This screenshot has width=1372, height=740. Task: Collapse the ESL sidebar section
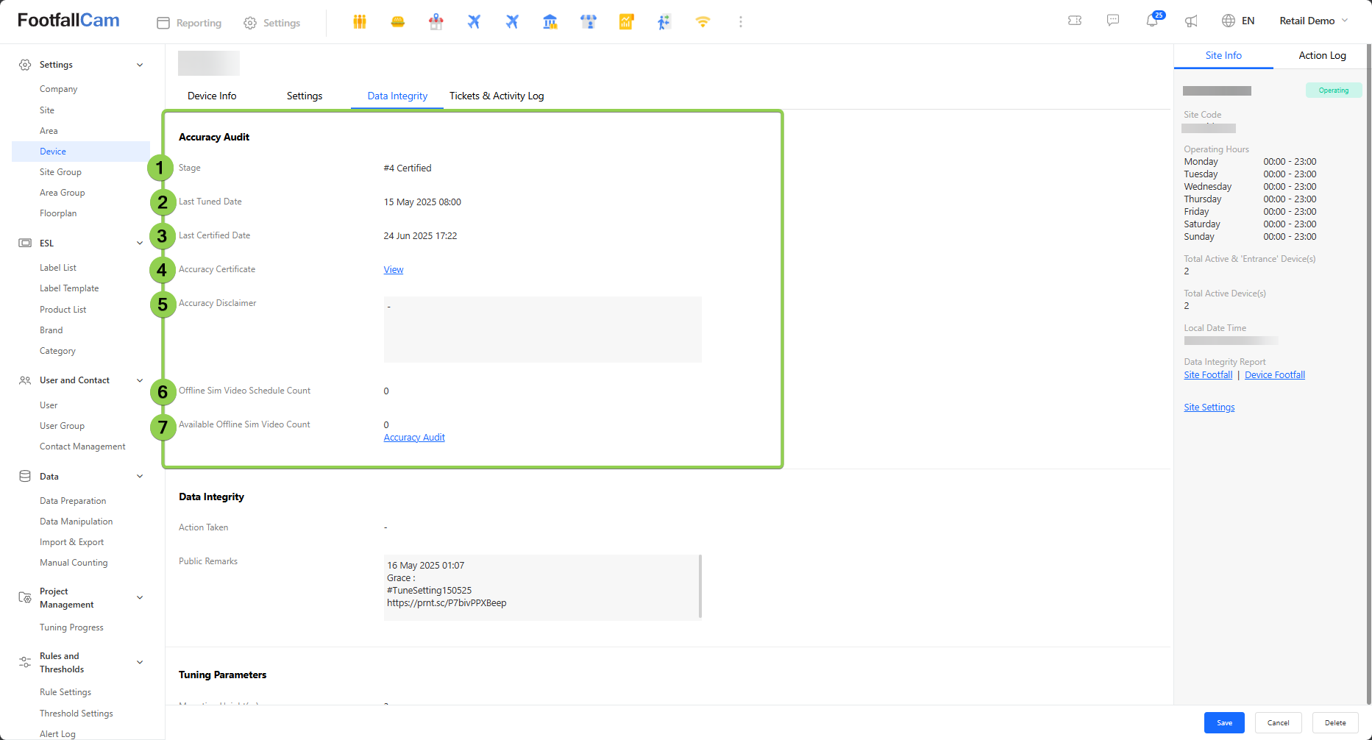tap(140, 243)
